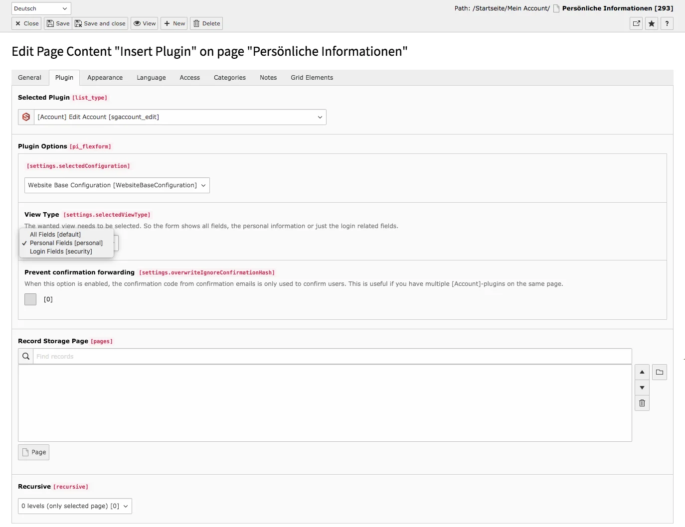Screen dimensions: 685x527
Task: Switch to the Grid Elements tab
Action: pyautogui.click(x=311, y=77)
